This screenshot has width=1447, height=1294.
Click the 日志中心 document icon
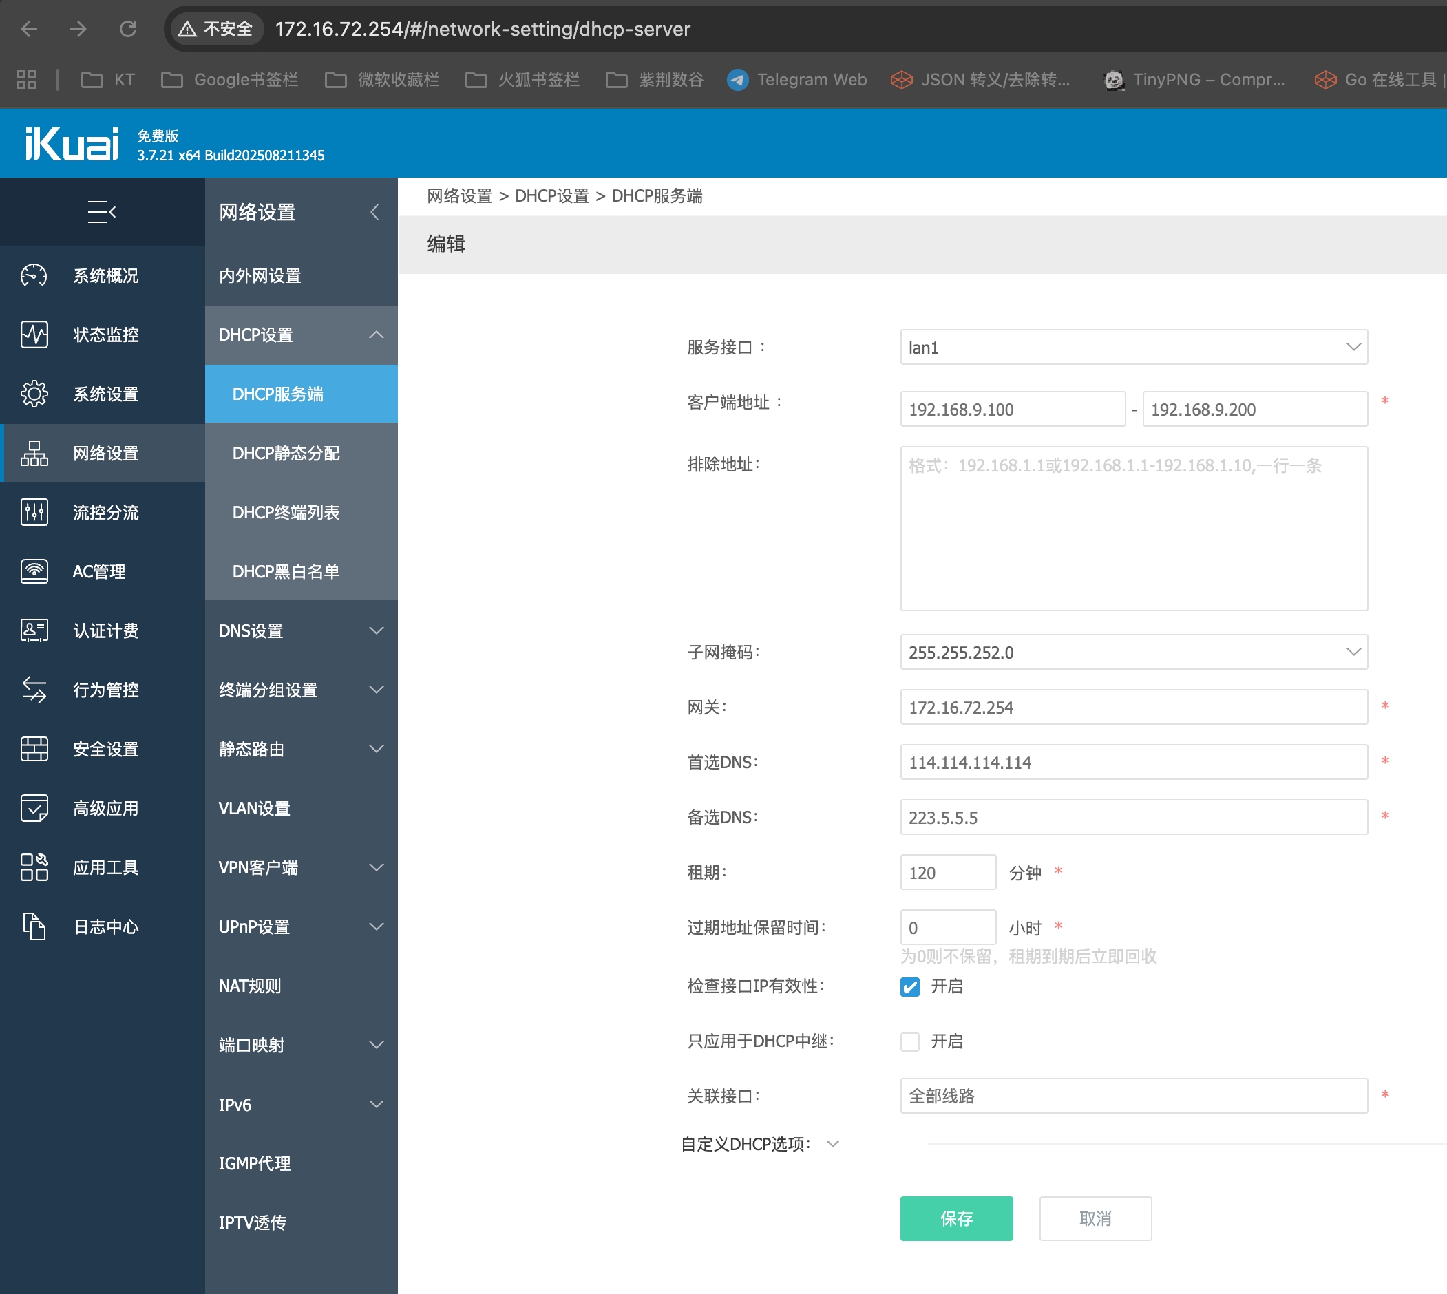(x=34, y=926)
